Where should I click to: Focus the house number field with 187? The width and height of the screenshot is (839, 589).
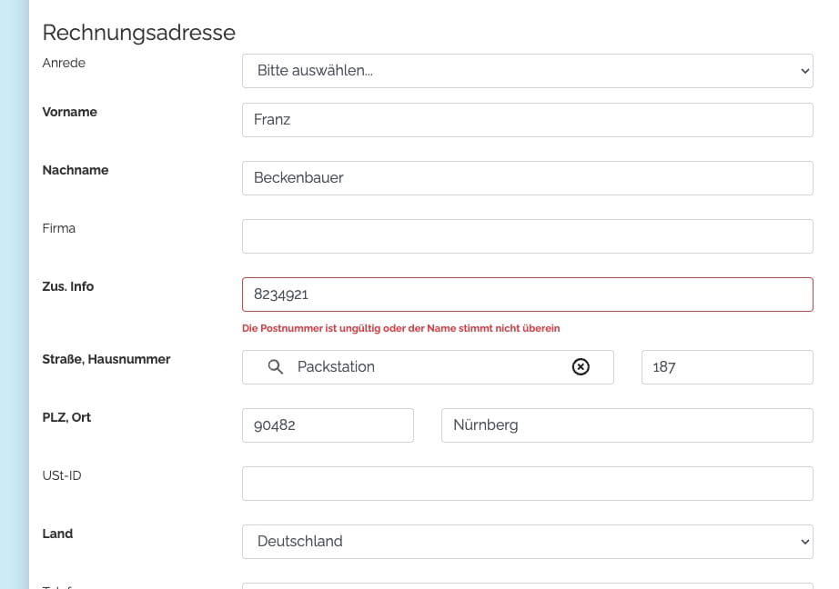click(x=726, y=367)
